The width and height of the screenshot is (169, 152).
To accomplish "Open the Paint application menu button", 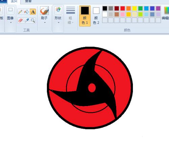I will point(3,1).
